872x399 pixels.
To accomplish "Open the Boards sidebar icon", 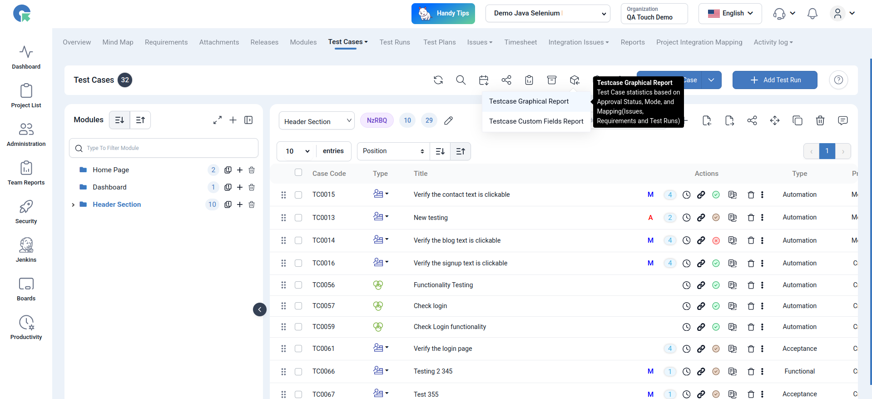I will click(26, 284).
